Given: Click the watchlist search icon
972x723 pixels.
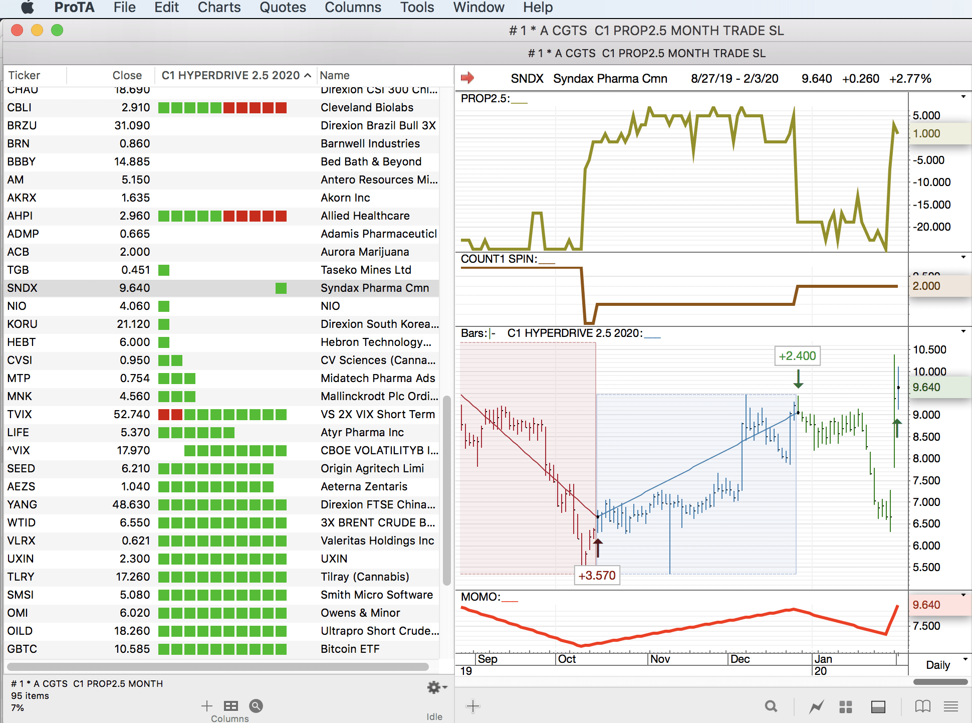Looking at the screenshot, I should [256, 706].
